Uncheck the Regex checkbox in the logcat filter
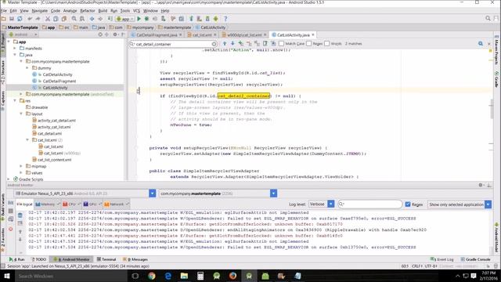This screenshot has width=501, height=282. [x=408, y=204]
